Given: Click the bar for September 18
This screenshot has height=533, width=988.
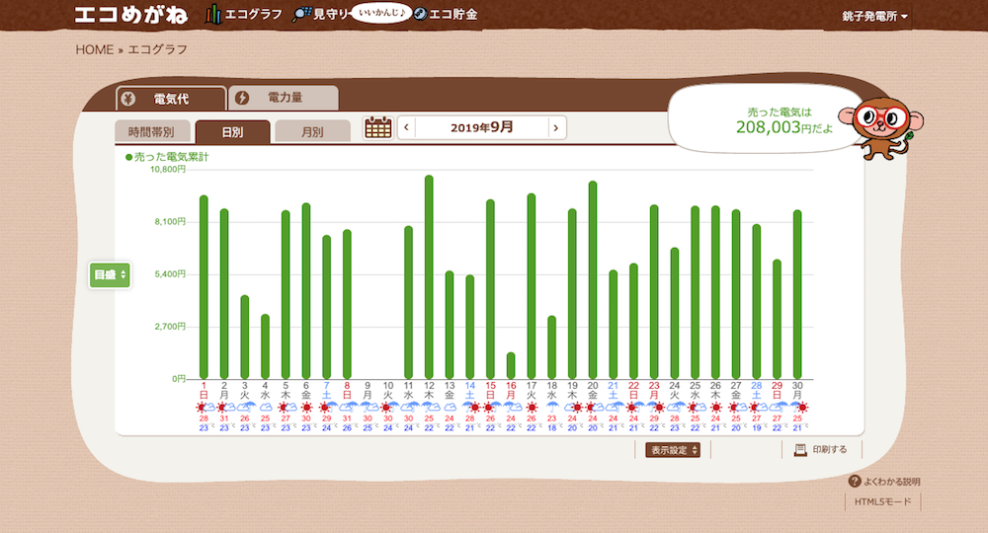Looking at the screenshot, I should click(x=552, y=347).
